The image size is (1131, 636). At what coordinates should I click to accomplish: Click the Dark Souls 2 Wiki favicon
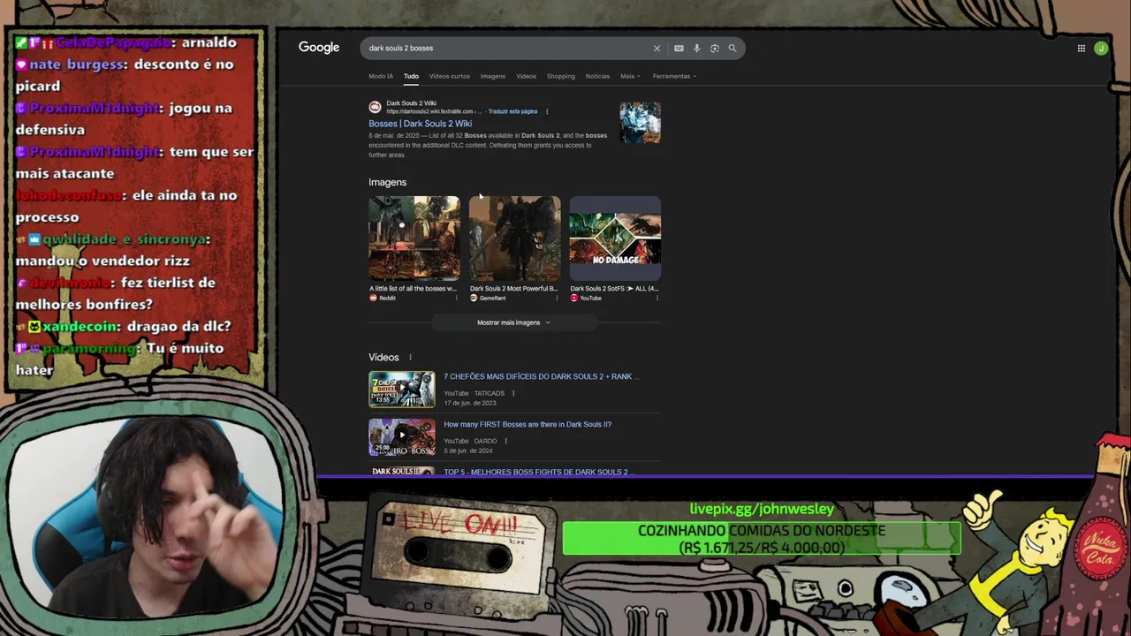375,107
